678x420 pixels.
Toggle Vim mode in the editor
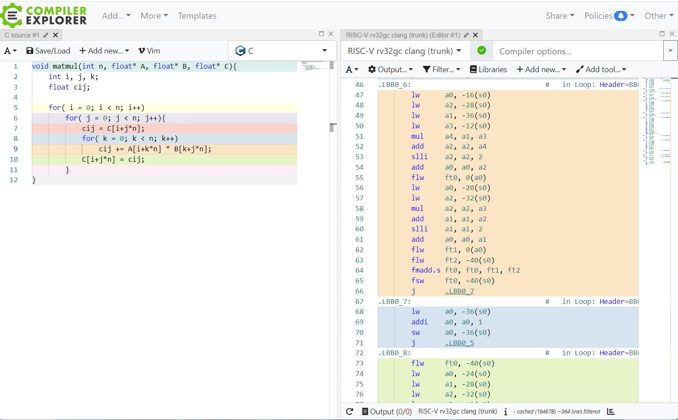[149, 51]
